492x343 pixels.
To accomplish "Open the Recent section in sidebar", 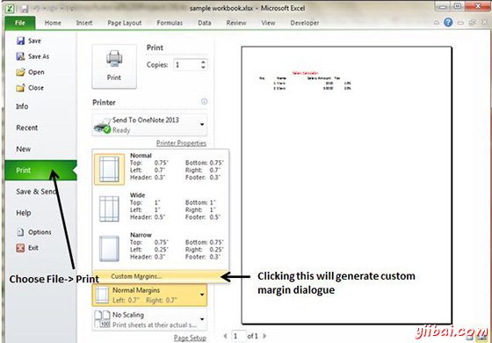I will point(27,128).
